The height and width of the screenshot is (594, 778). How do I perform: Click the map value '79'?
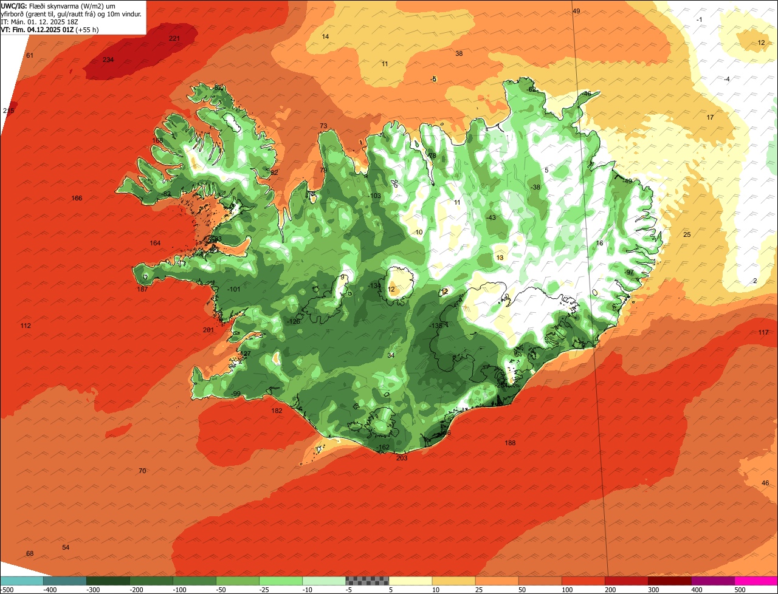323,170
